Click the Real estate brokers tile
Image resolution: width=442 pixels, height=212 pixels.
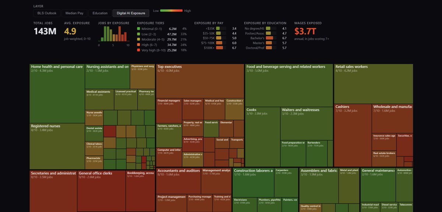[384, 159]
